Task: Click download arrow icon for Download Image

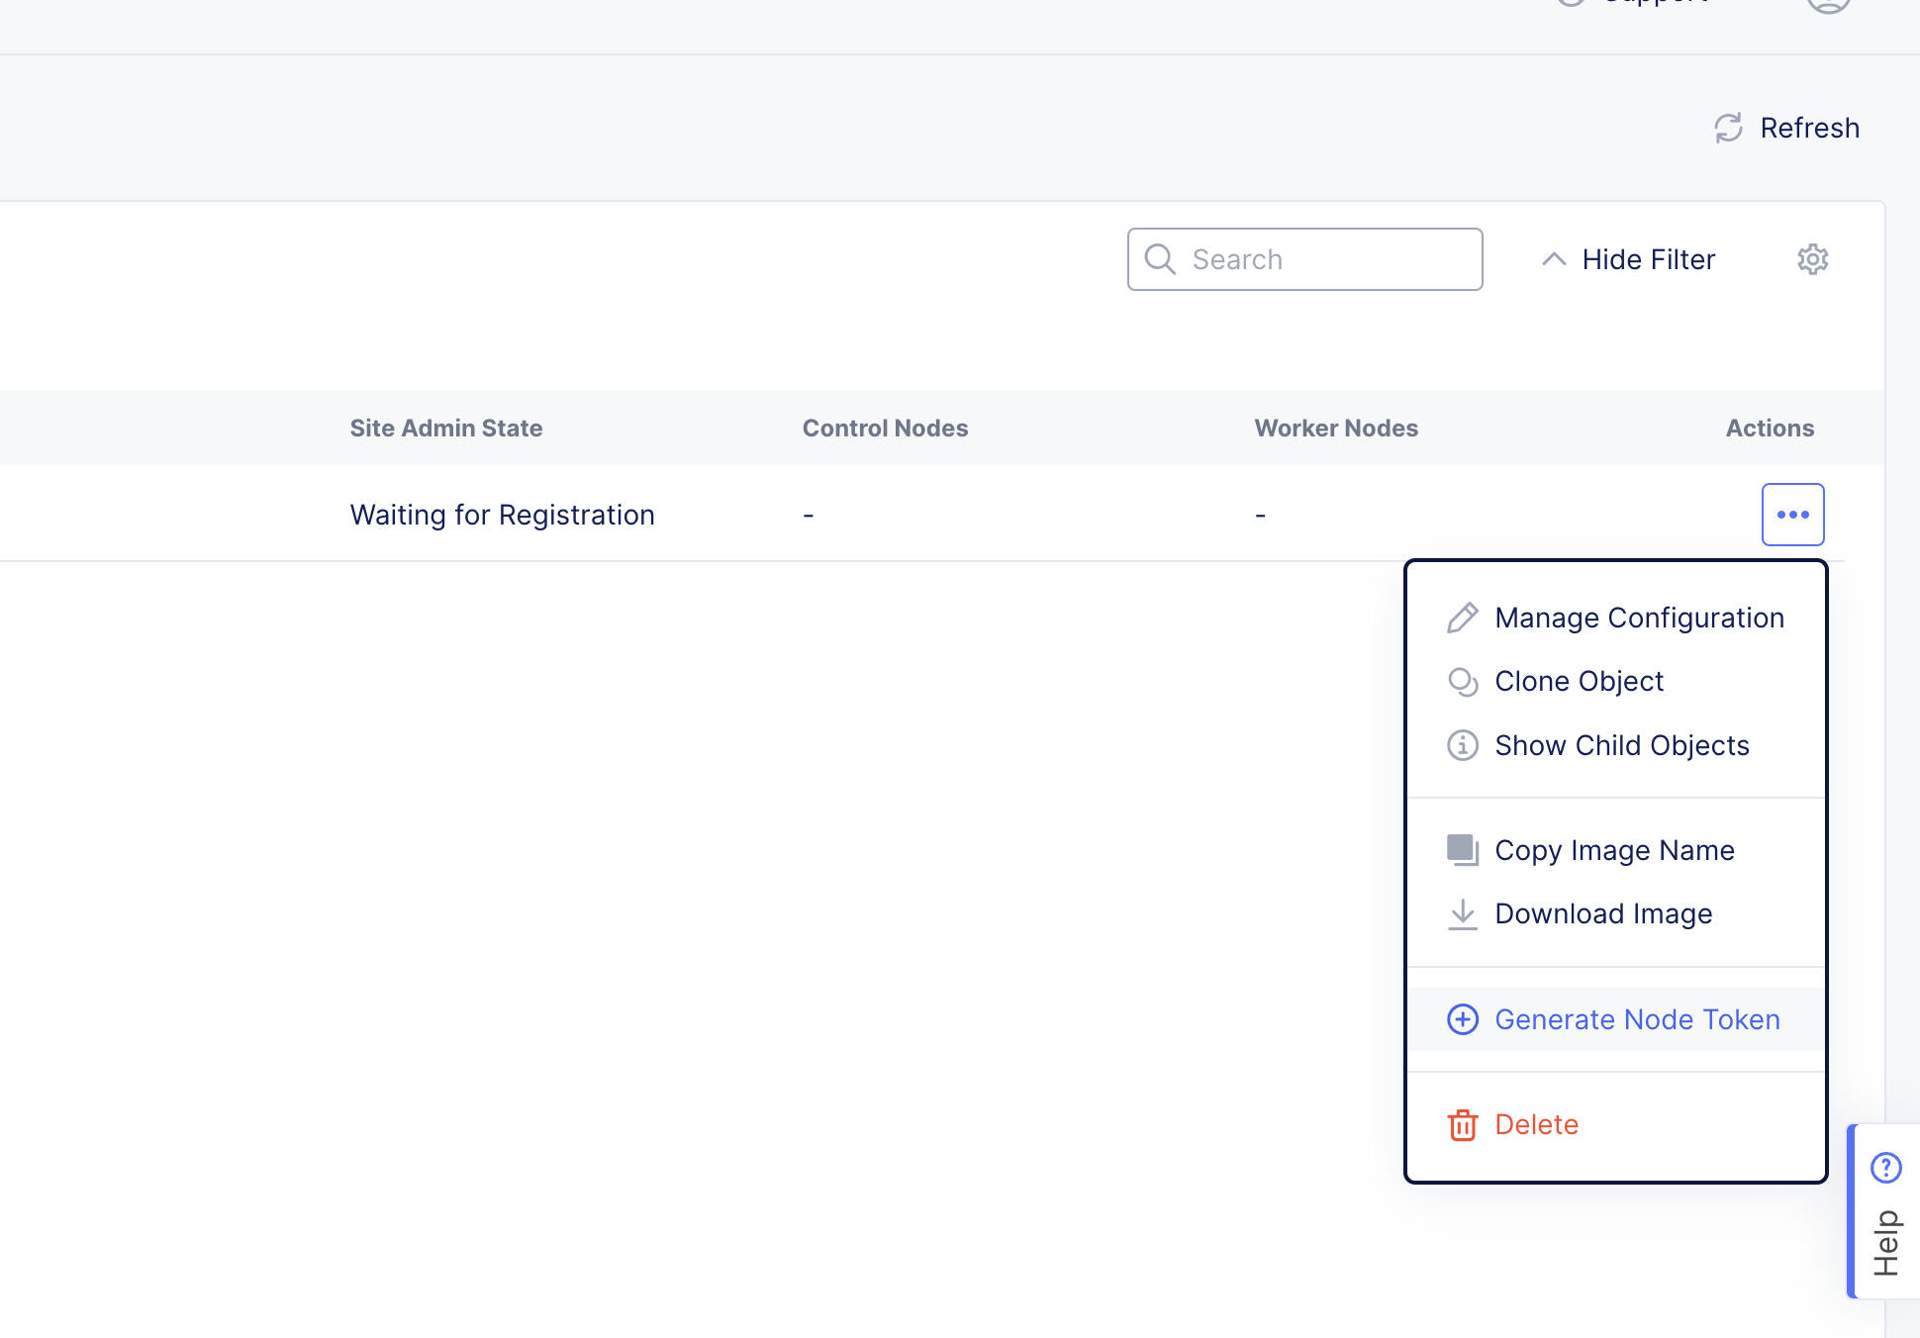Action: point(1463,913)
